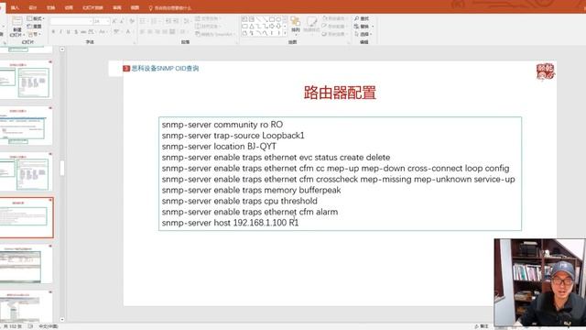Click the Line Spacing icon

tap(187, 21)
